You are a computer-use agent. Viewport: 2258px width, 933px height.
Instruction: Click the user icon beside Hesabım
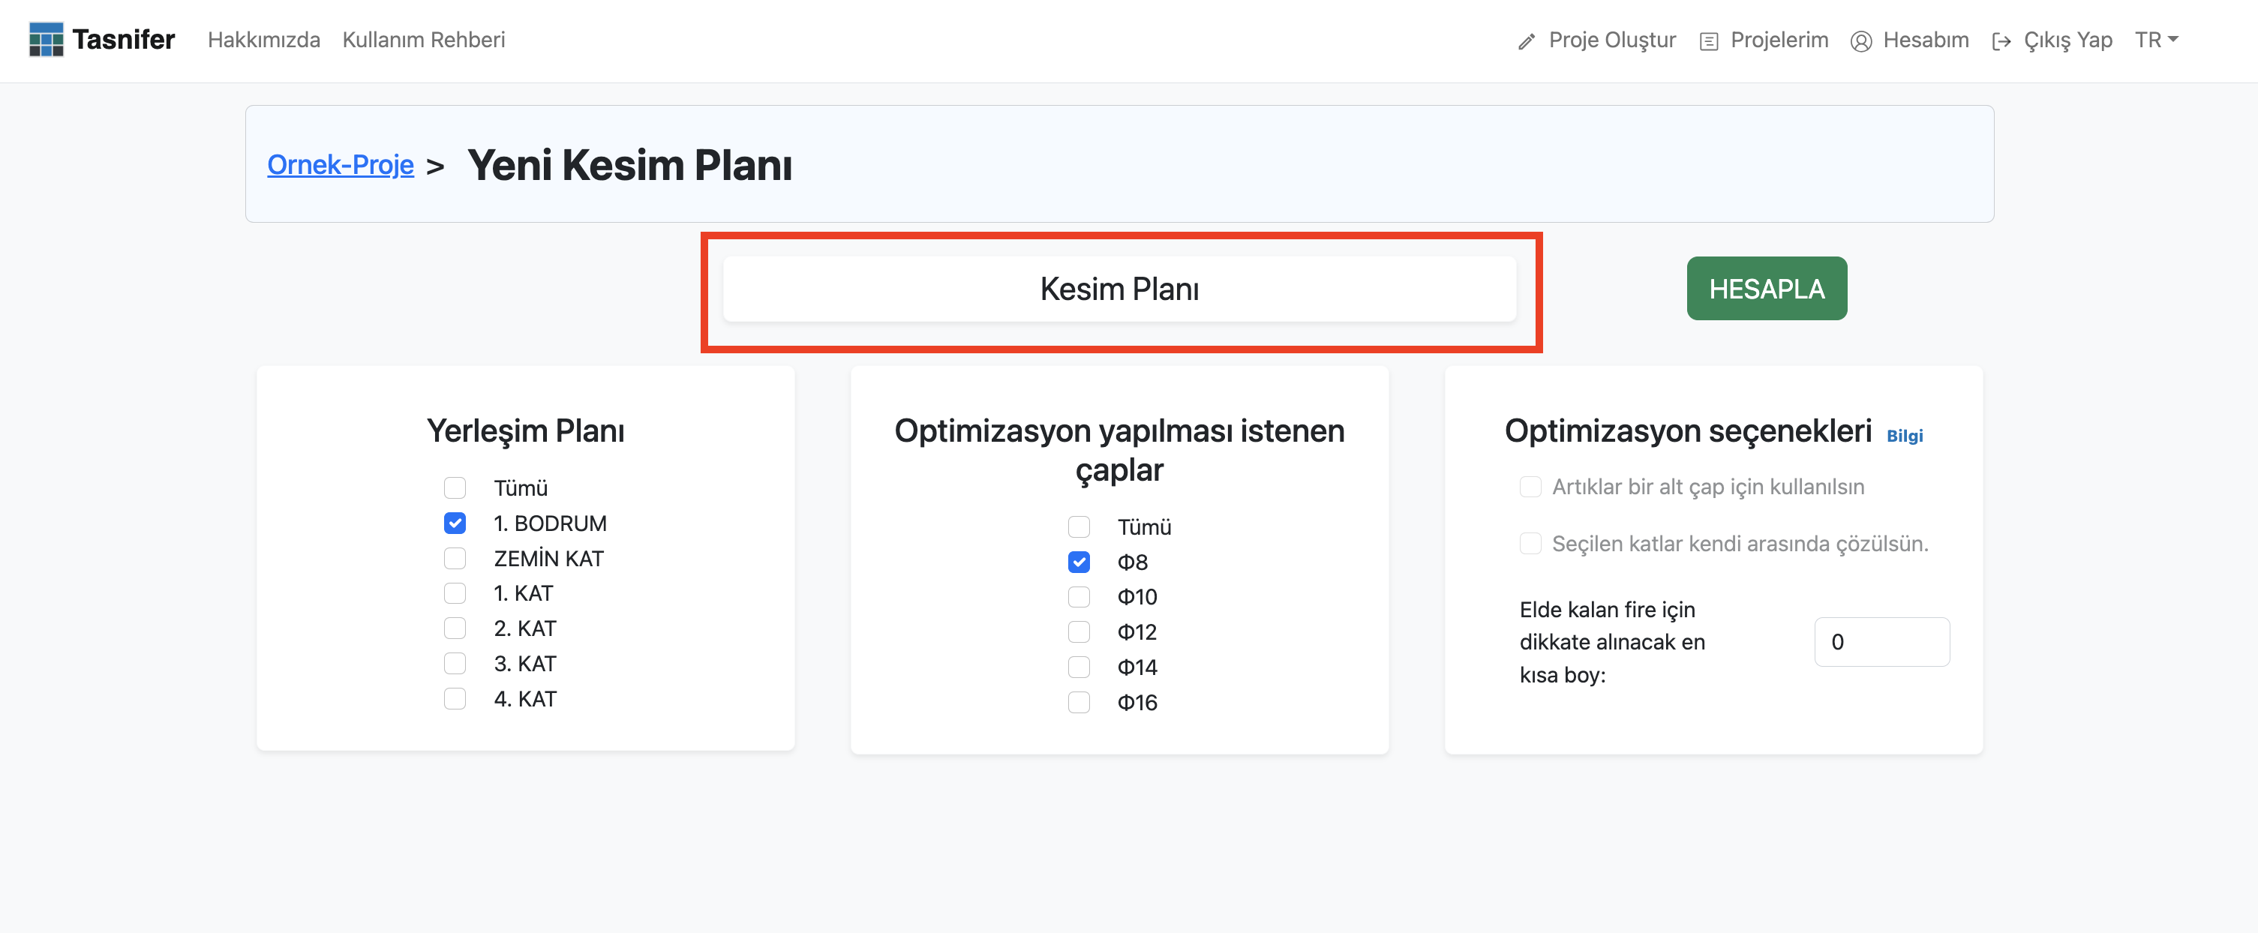1860,41
